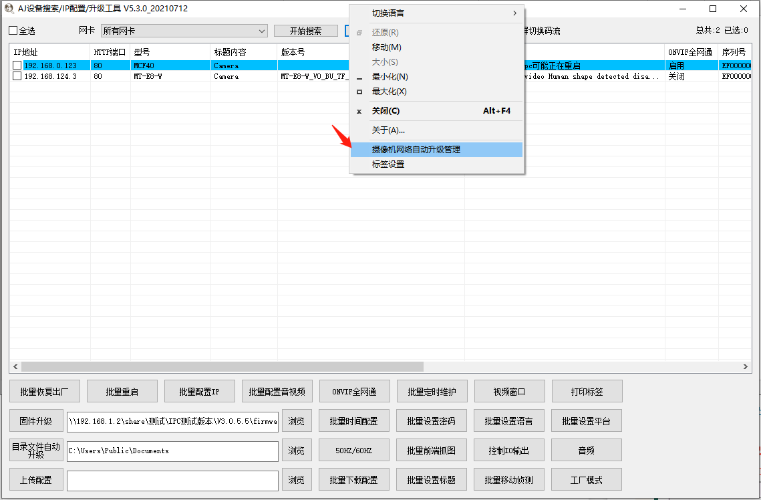Start firmware upgrade with 固件升级 button
Viewport: 761px width, 500px height.
36,420
